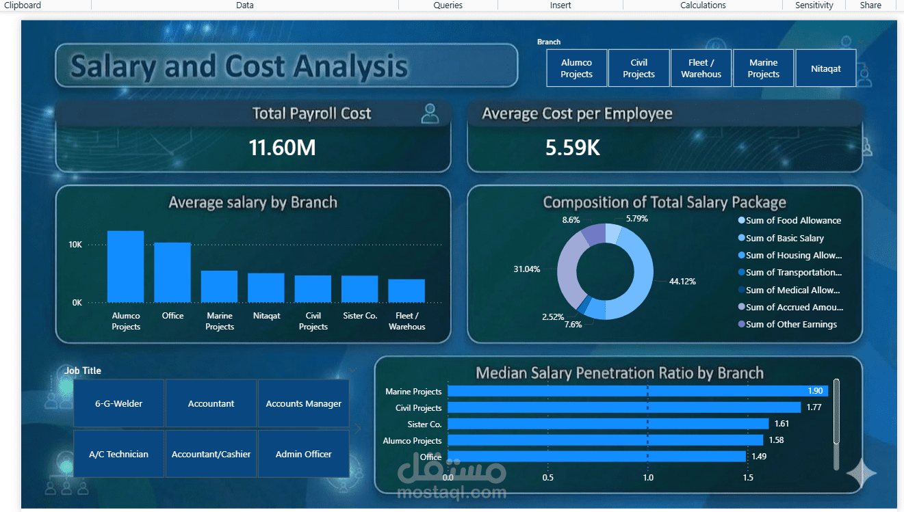Click the 5.79% donut label
Viewport: 904px width, 512px height.
(x=636, y=219)
